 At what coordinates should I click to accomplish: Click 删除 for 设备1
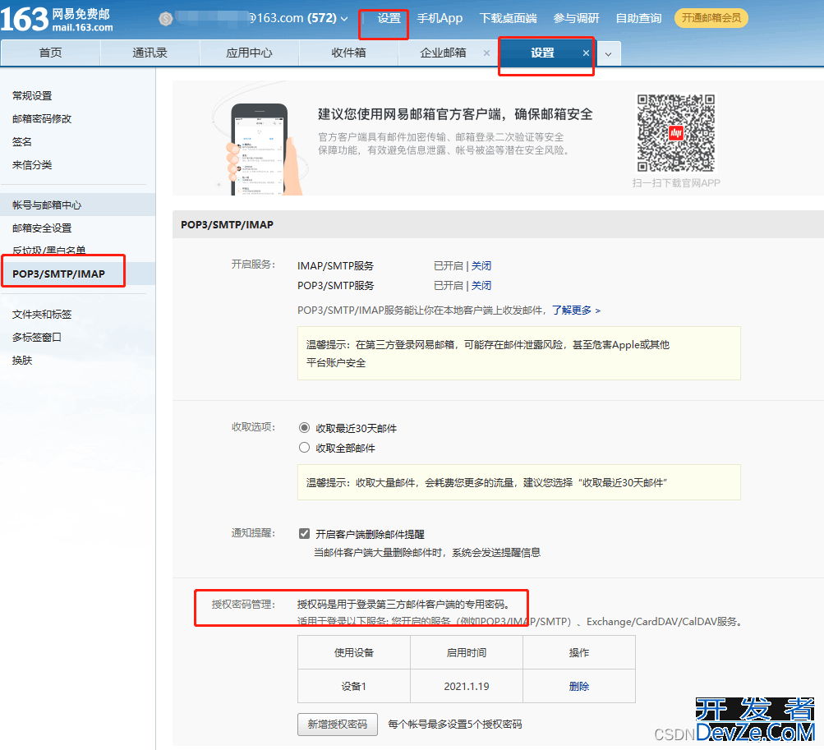[x=579, y=687]
